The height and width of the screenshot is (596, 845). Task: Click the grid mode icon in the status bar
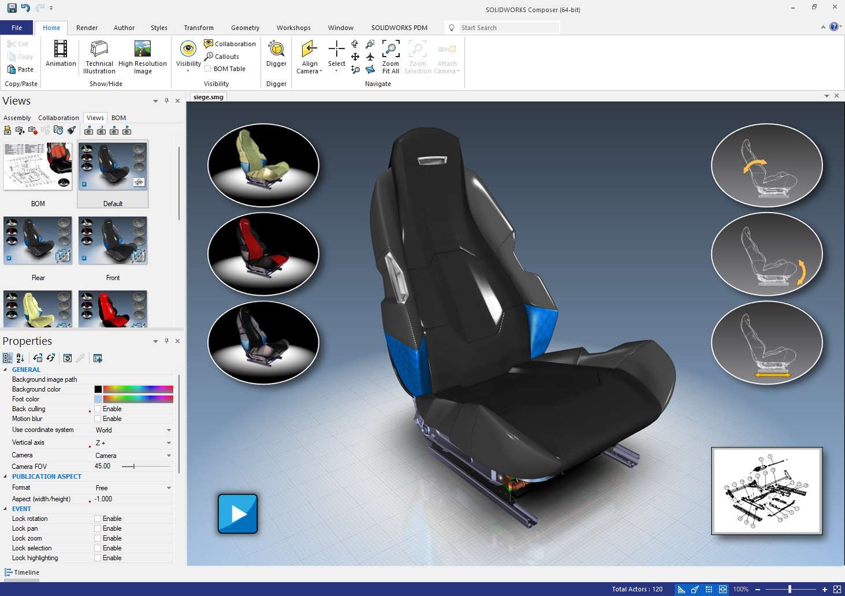[x=709, y=590]
